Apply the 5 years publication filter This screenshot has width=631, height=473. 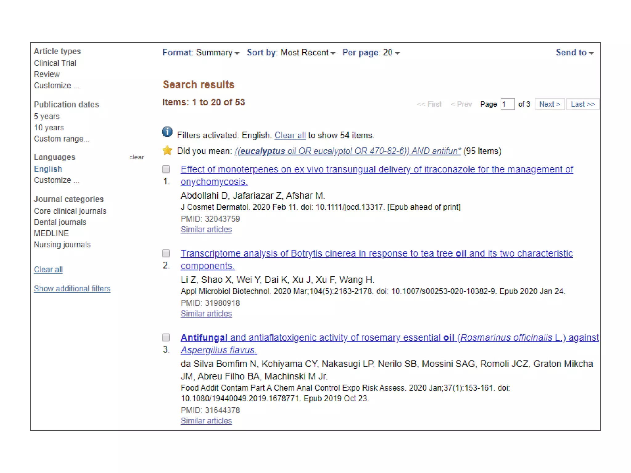point(47,116)
